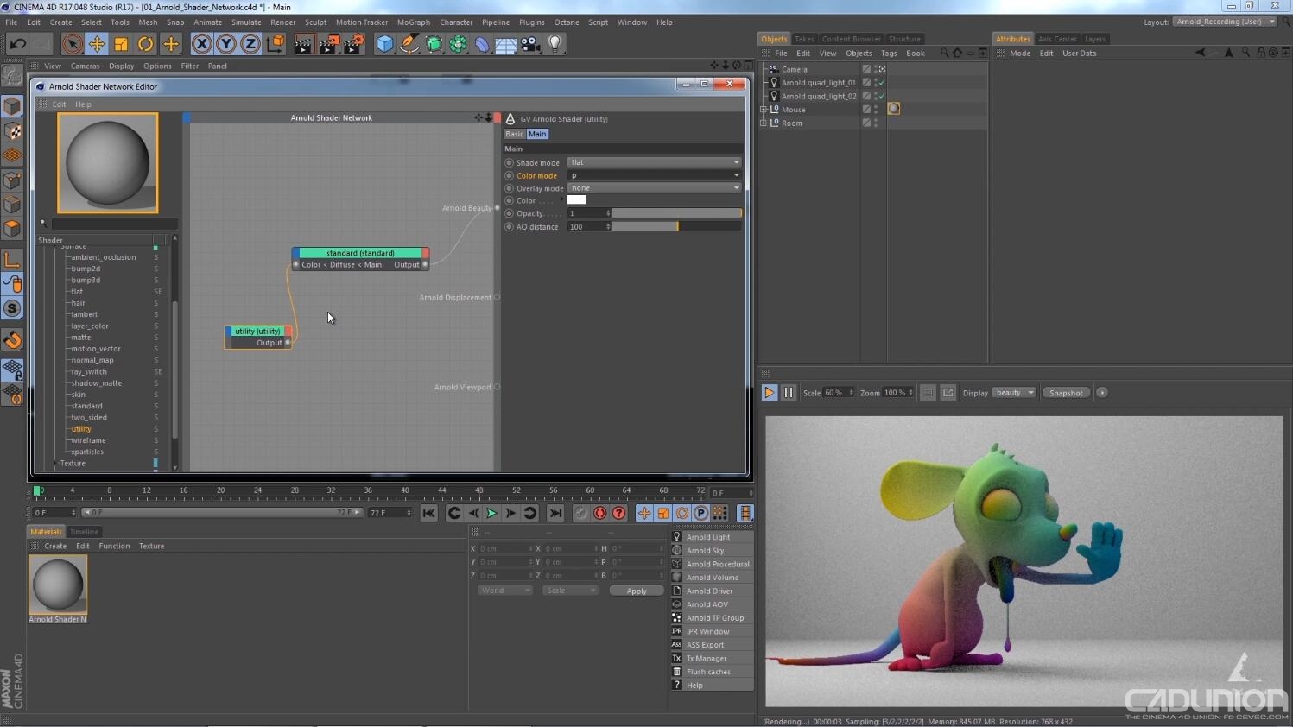Expand the Room object in Objects list
The height and width of the screenshot is (727, 1293).
(764, 123)
